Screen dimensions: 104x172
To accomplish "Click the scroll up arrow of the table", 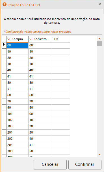I will pos(99,38).
